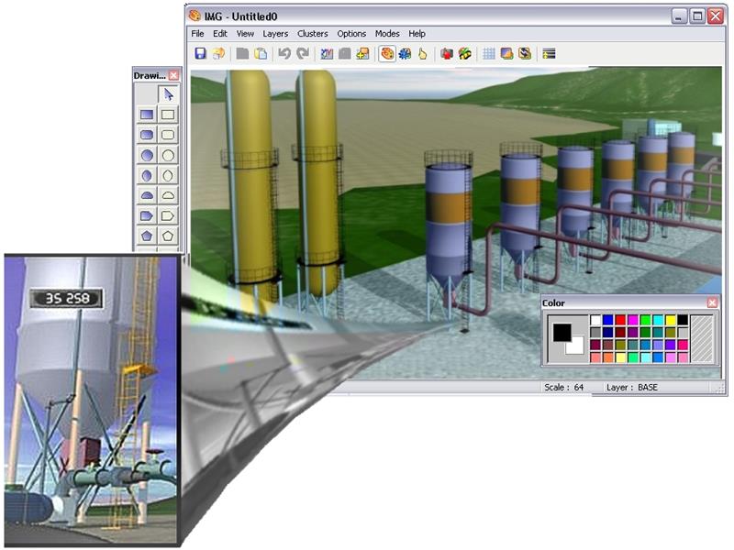The width and height of the screenshot is (734, 550).
Task: Click the 'IMG - Untitled0' title bar text
Action: (240, 16)
